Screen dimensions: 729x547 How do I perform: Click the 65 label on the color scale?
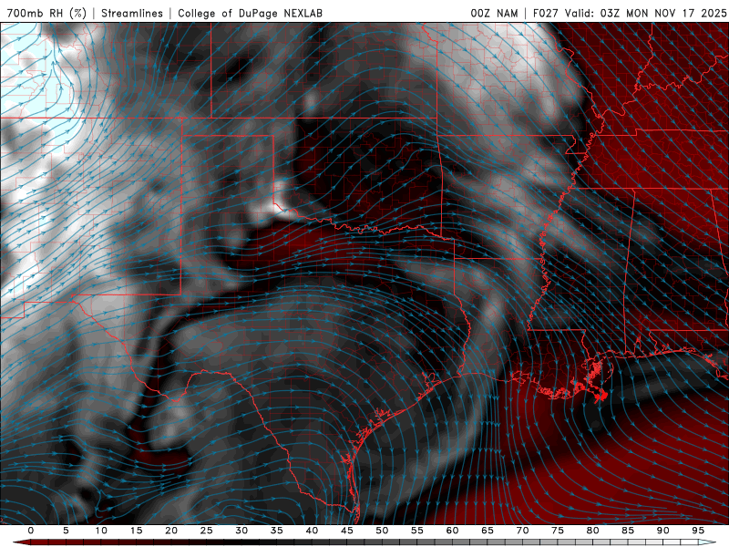point(488,531)
